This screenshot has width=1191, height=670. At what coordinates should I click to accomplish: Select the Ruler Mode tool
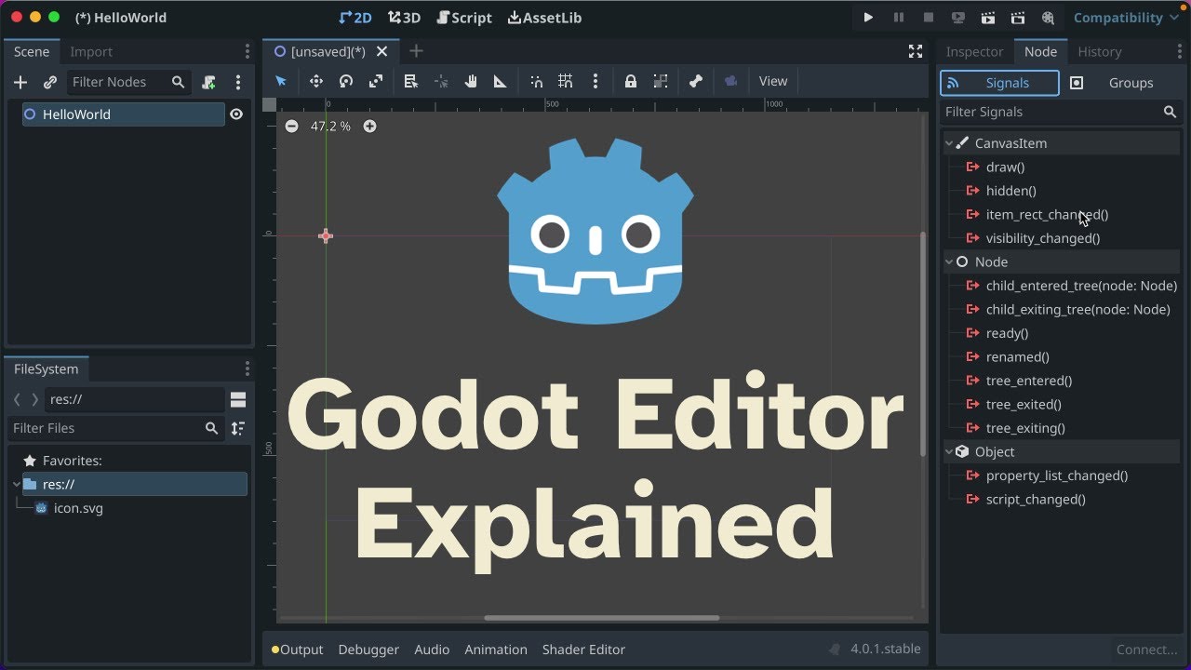click(501, 82)
